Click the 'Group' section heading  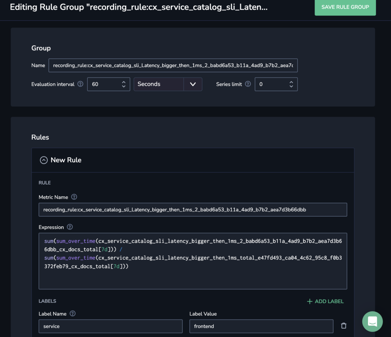coord(41,48)
